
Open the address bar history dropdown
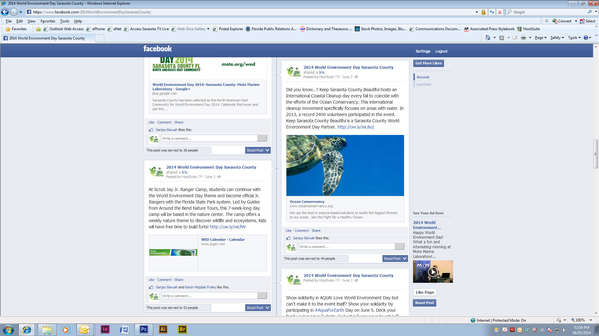pos(477,12)
